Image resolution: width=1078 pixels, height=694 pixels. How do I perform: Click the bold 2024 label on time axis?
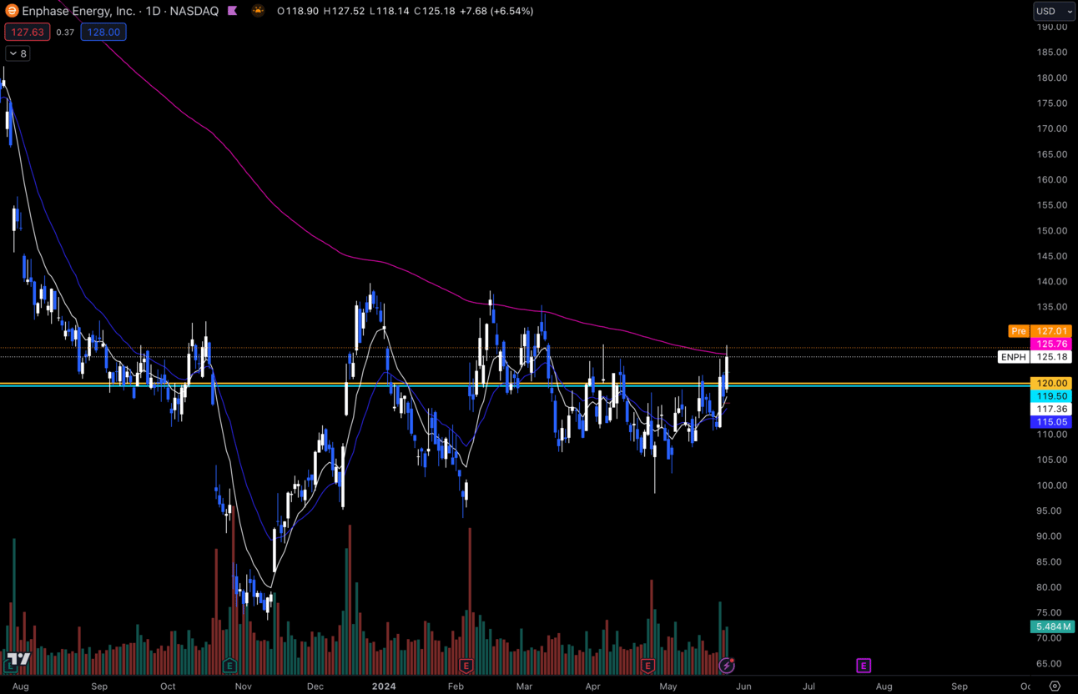point(384,686)
